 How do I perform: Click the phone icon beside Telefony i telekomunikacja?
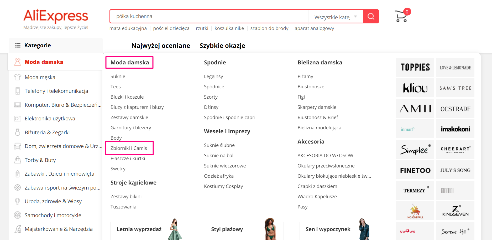[17, 91]
